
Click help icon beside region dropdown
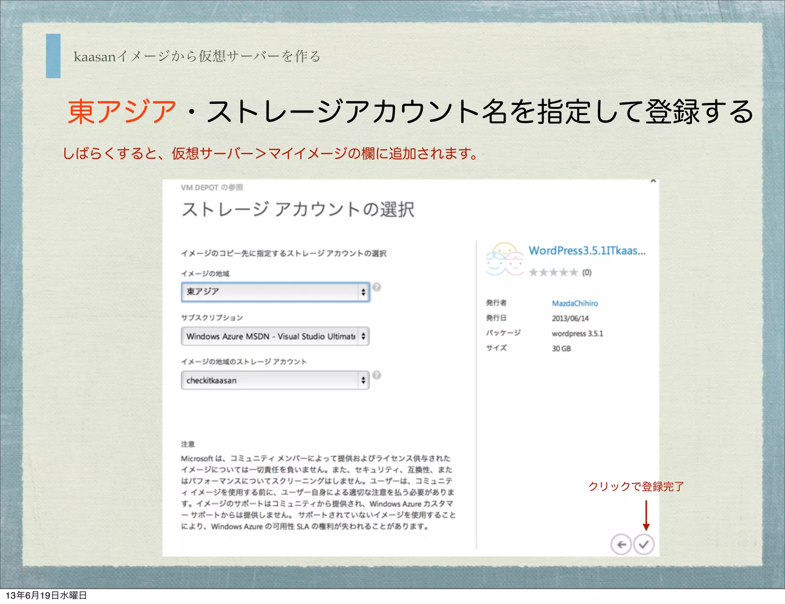pyautogui.click(x=377, y=287)
